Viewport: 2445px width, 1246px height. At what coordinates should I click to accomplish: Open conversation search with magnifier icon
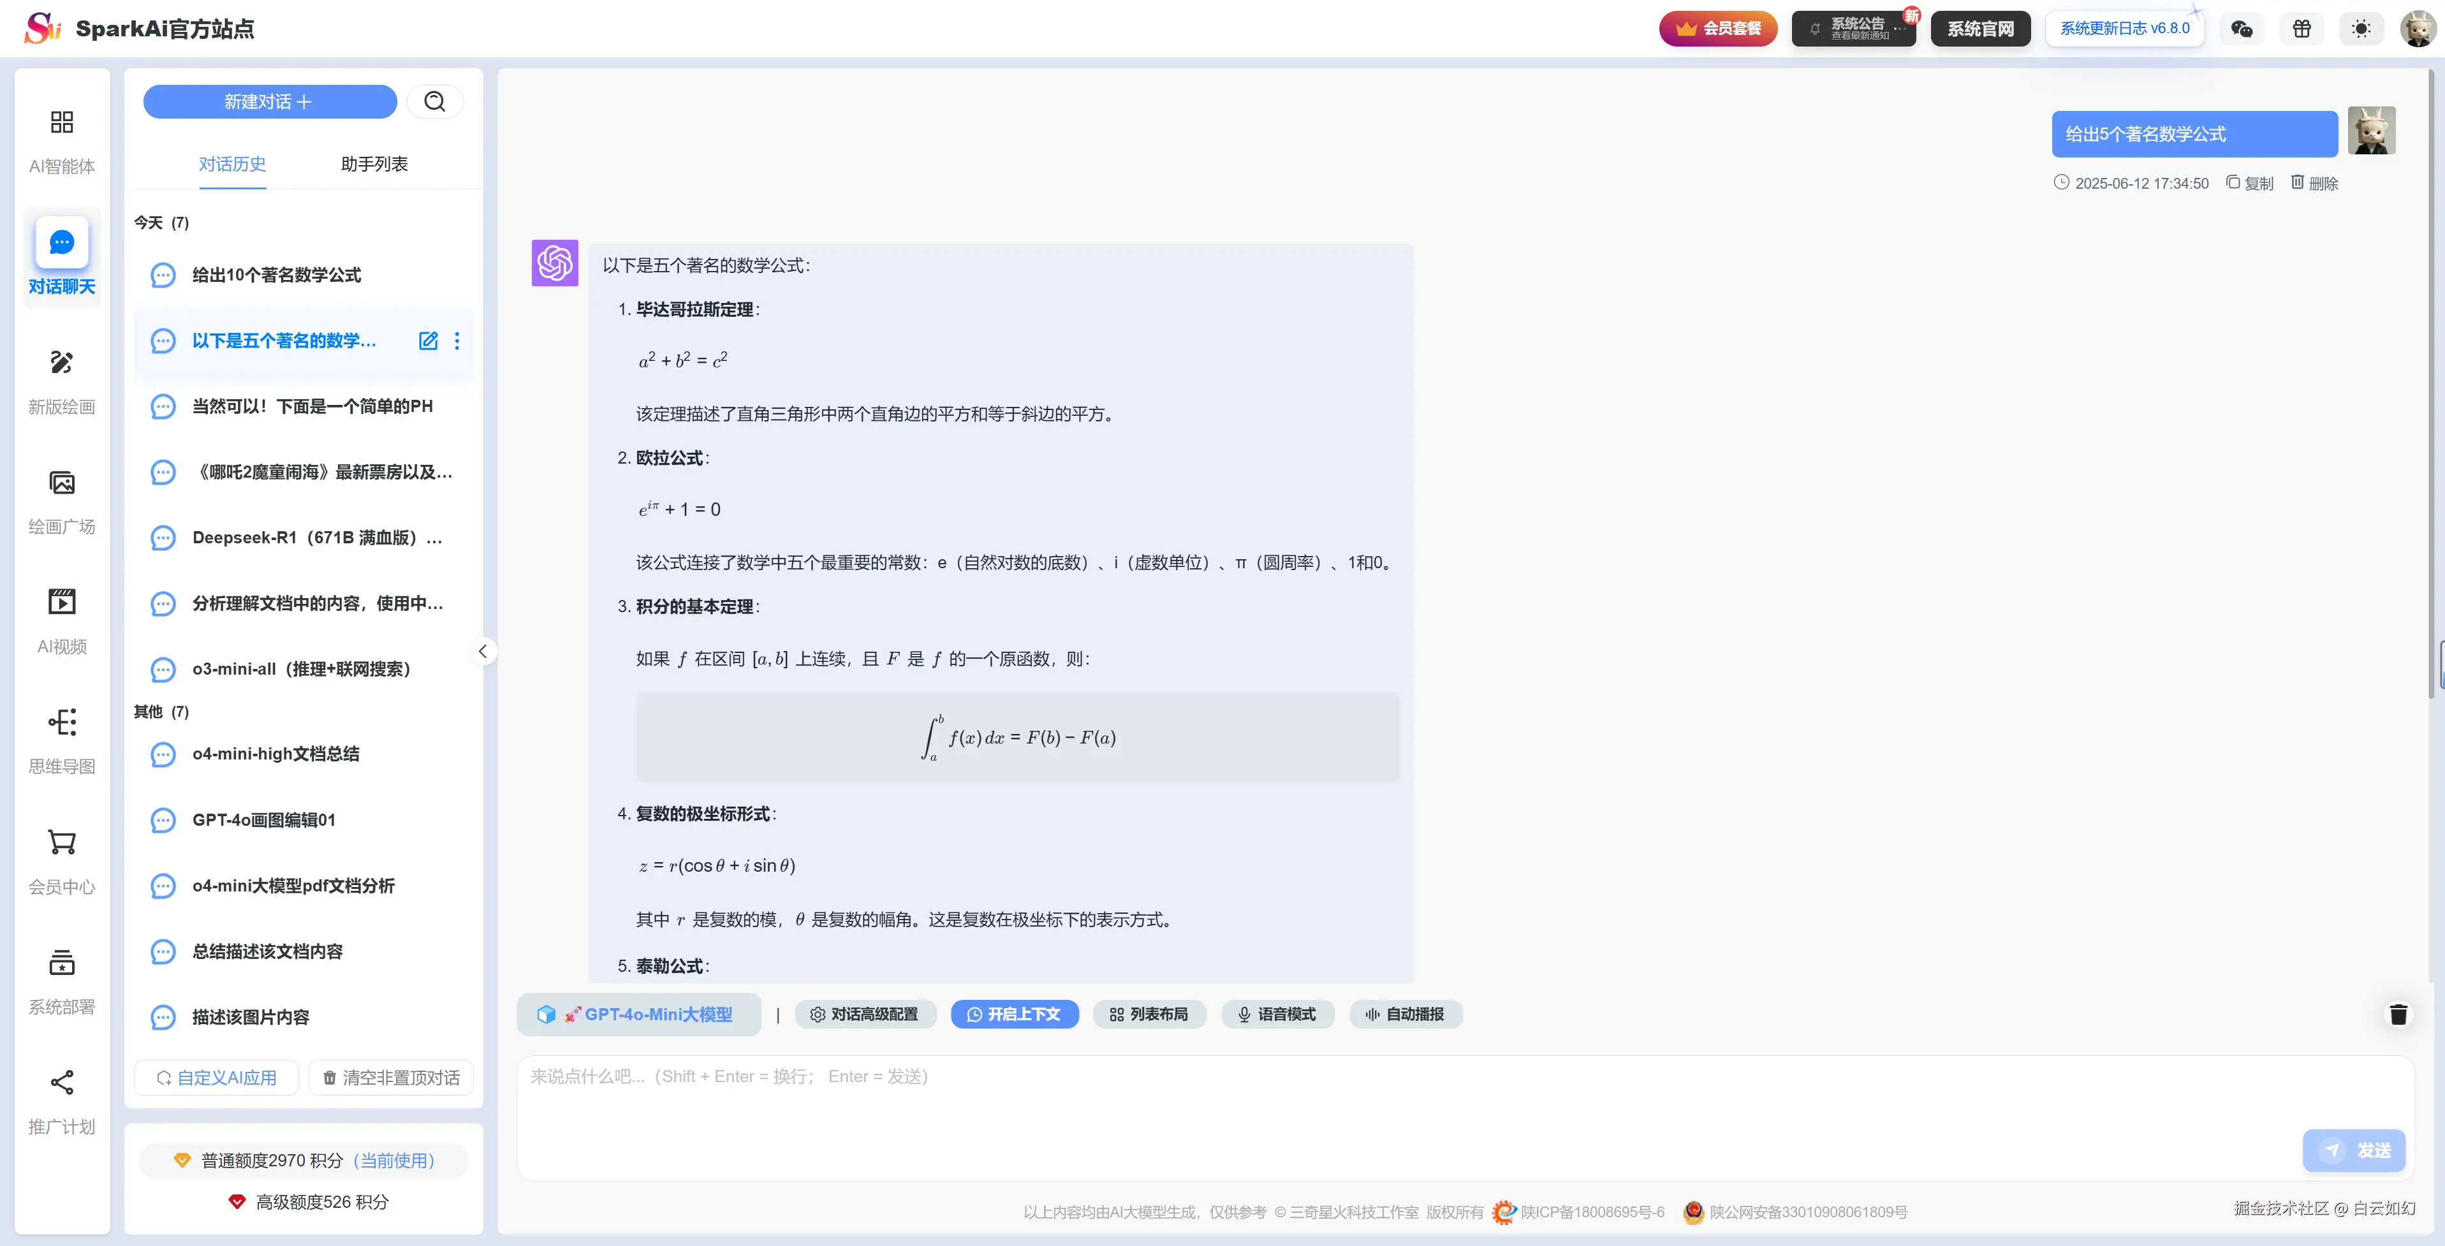435,101
